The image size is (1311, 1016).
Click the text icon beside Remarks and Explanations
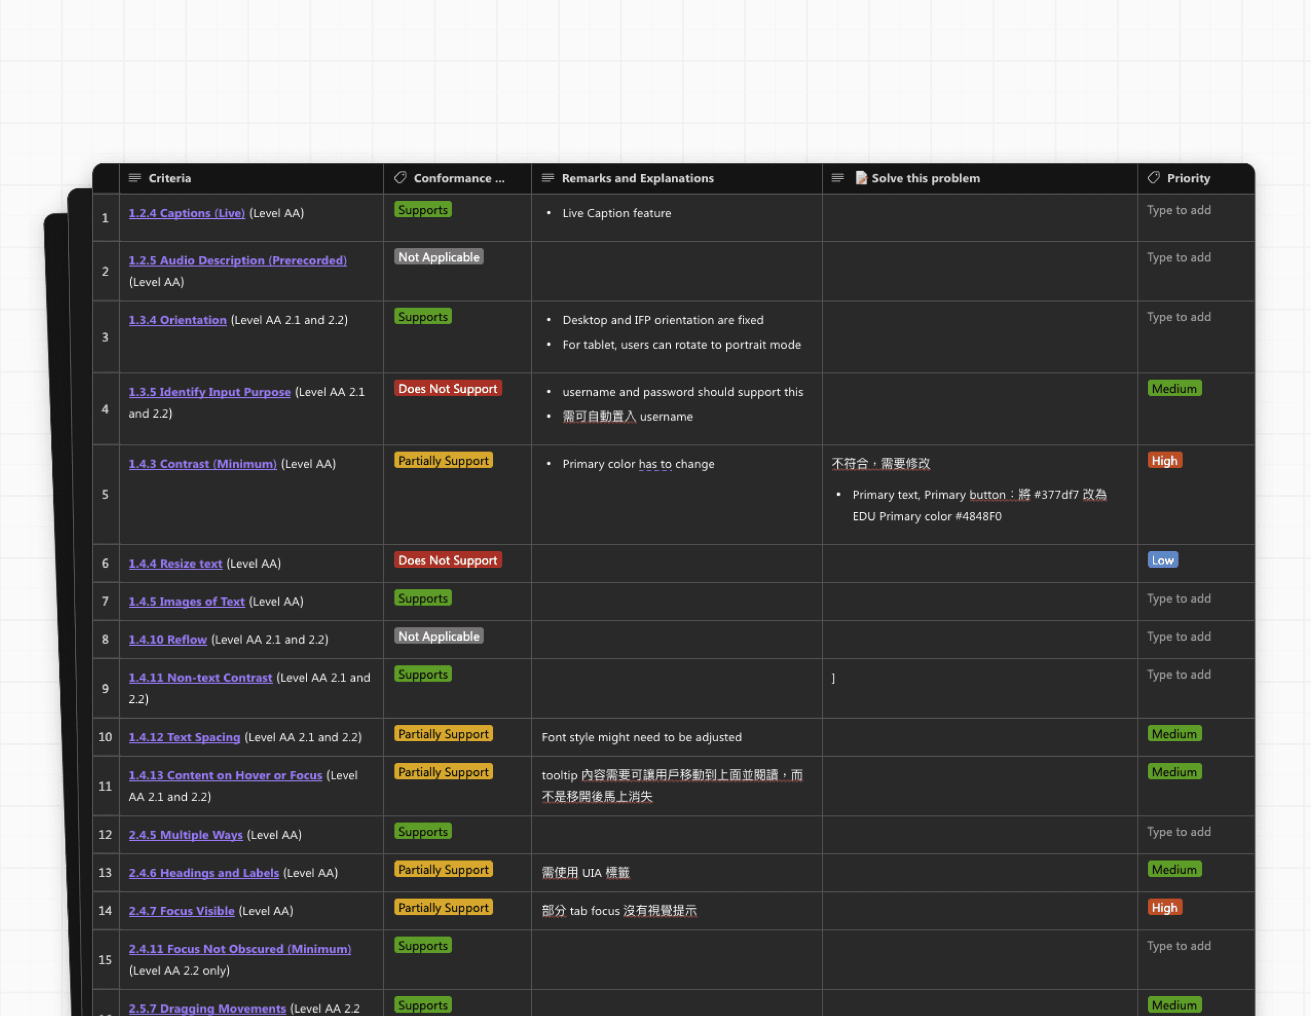pyautogui.click(x=548, y=178)
